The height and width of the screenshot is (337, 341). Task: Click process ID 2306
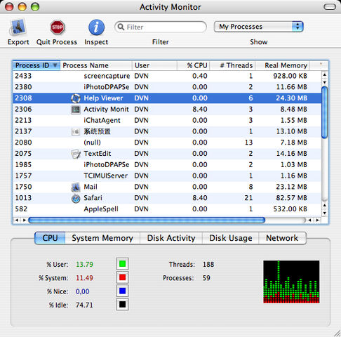coord(23,110)
